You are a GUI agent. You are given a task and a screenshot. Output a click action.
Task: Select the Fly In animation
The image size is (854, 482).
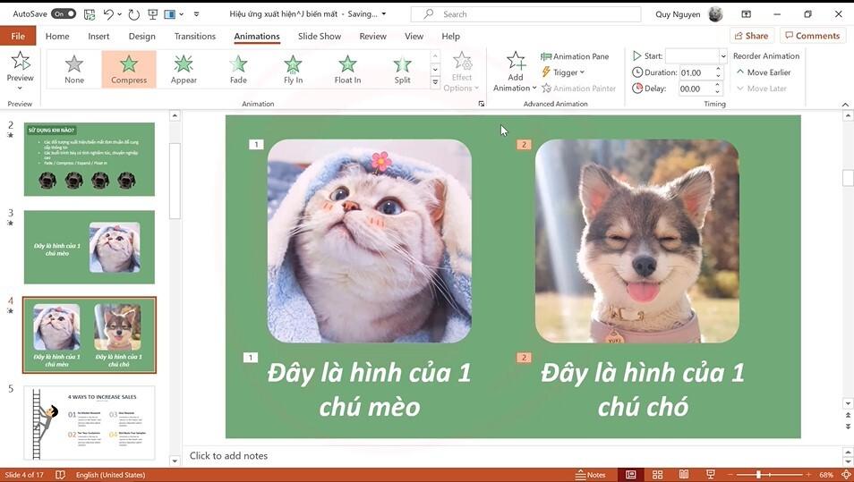tap(293, 70)
